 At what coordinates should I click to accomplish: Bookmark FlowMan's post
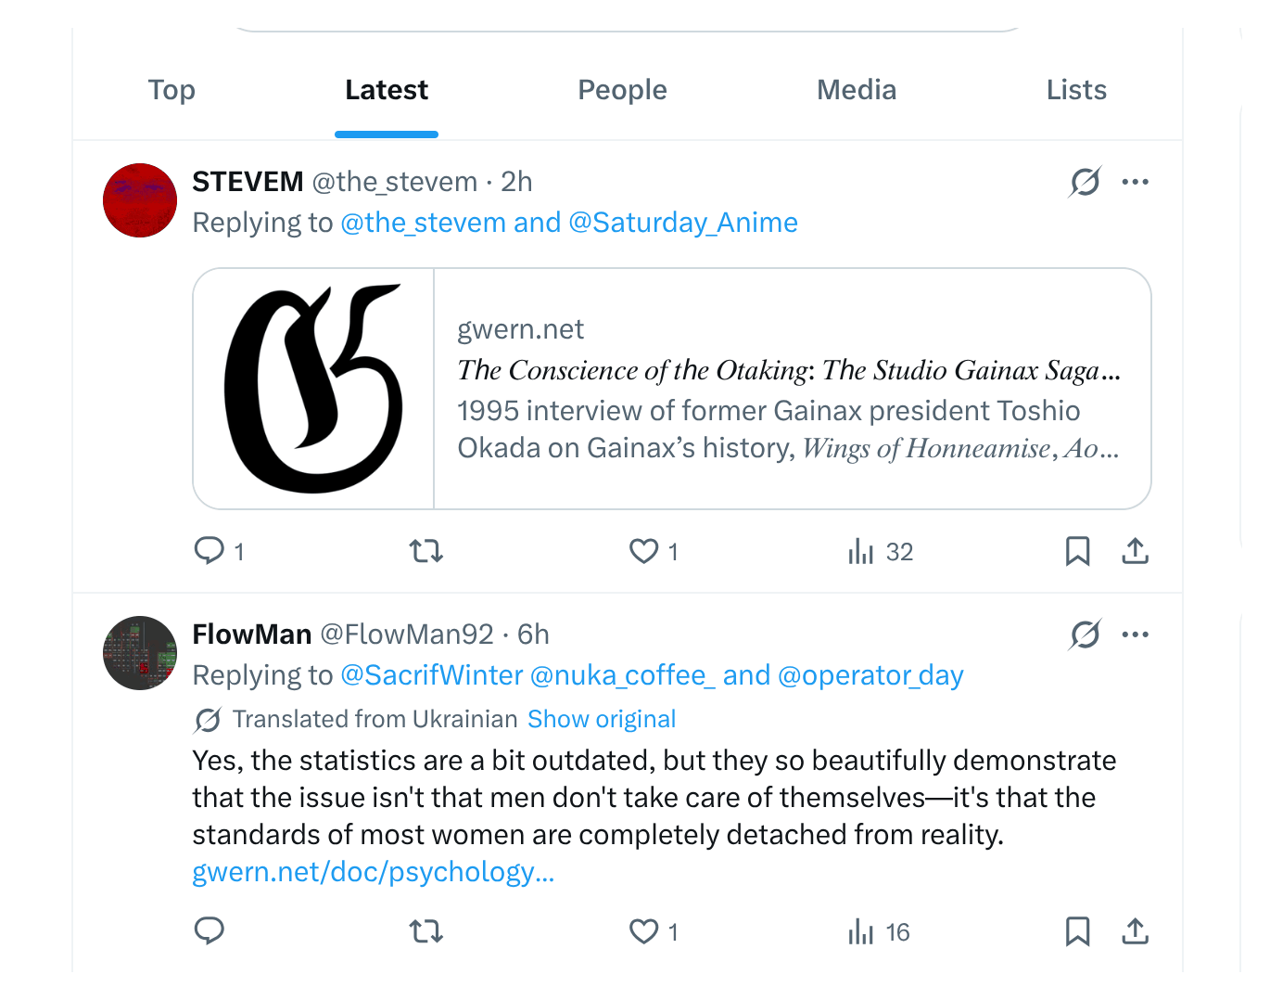[1077, 930]
